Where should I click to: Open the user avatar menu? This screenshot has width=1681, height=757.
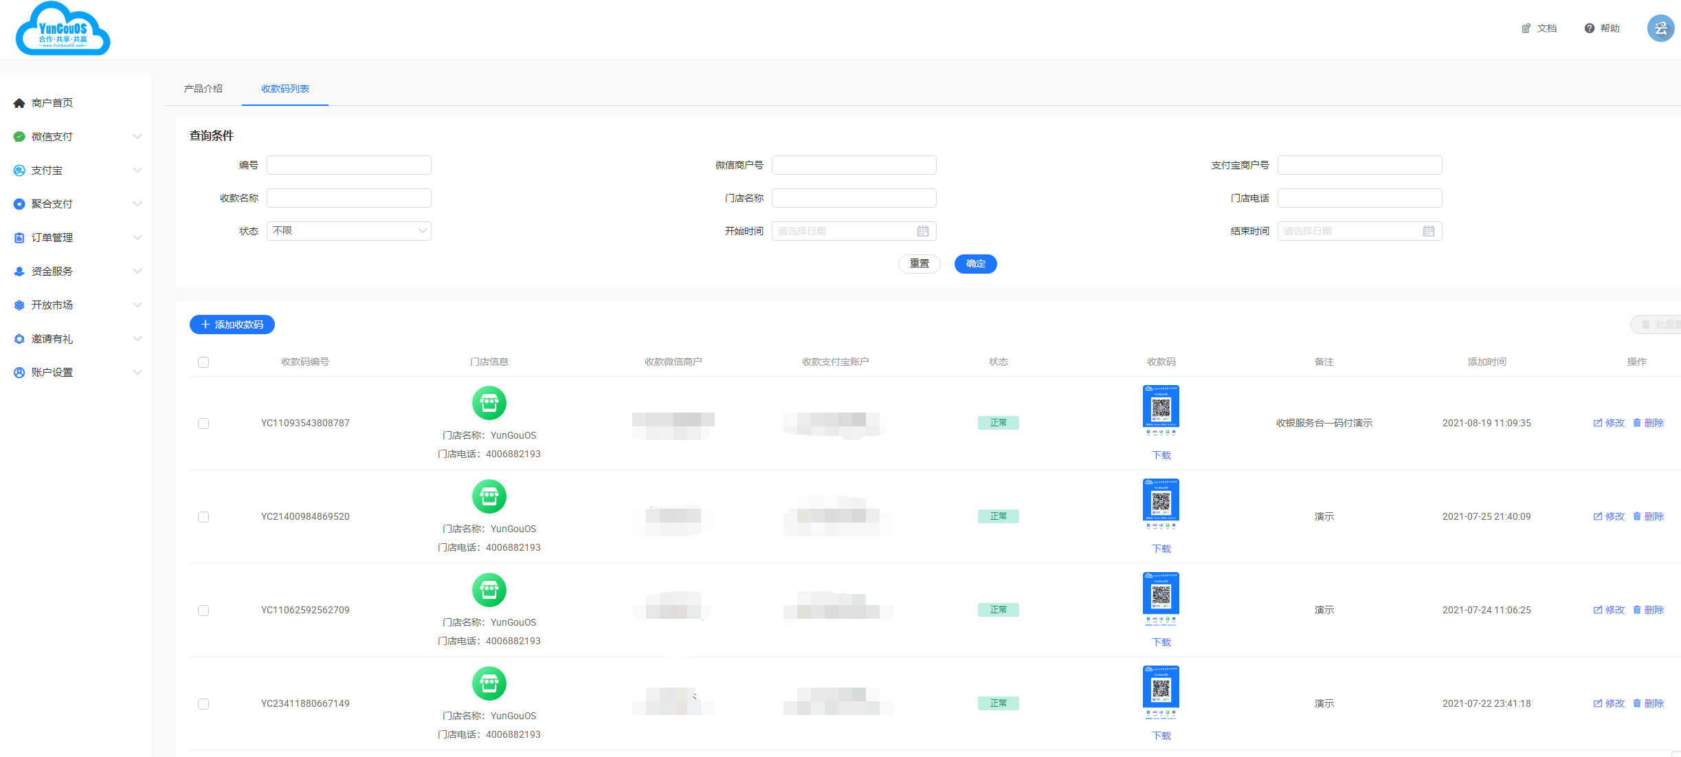(1660, 28)
